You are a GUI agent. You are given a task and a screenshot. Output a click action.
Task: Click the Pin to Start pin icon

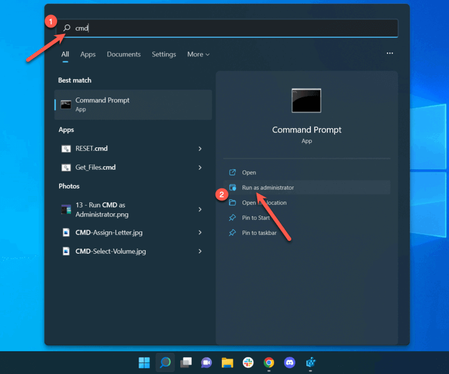click(232, 218)
